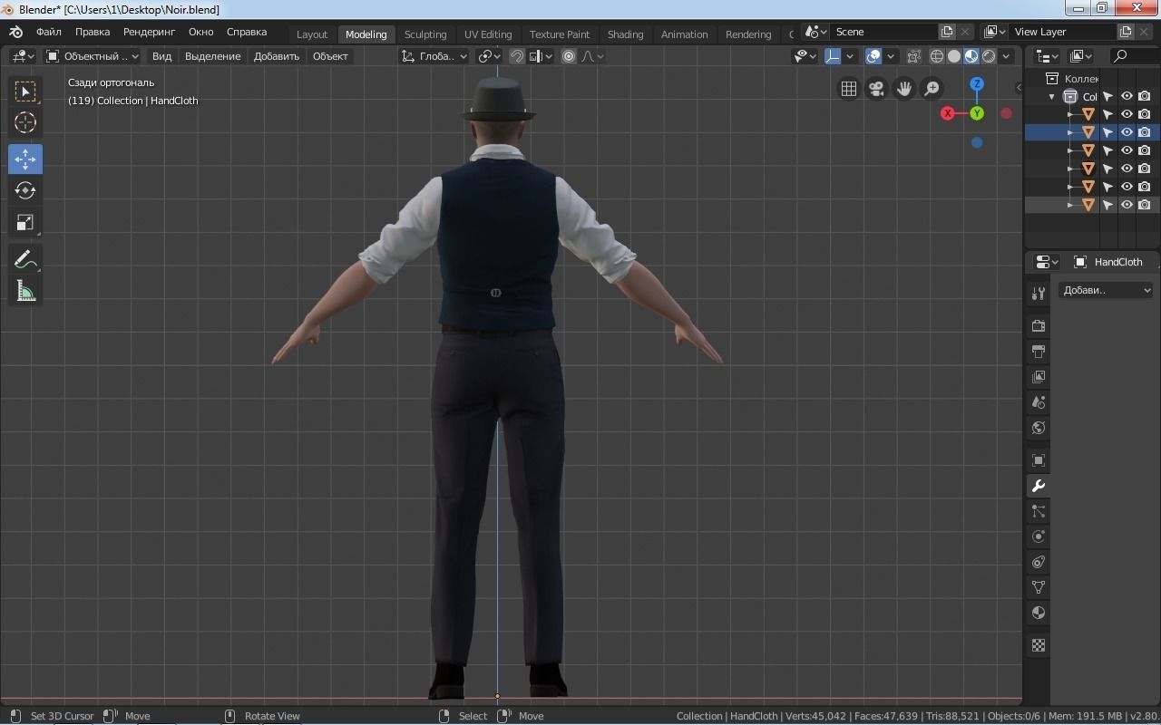Open the Правка menu
The image size is (1161, 725).
93,32
